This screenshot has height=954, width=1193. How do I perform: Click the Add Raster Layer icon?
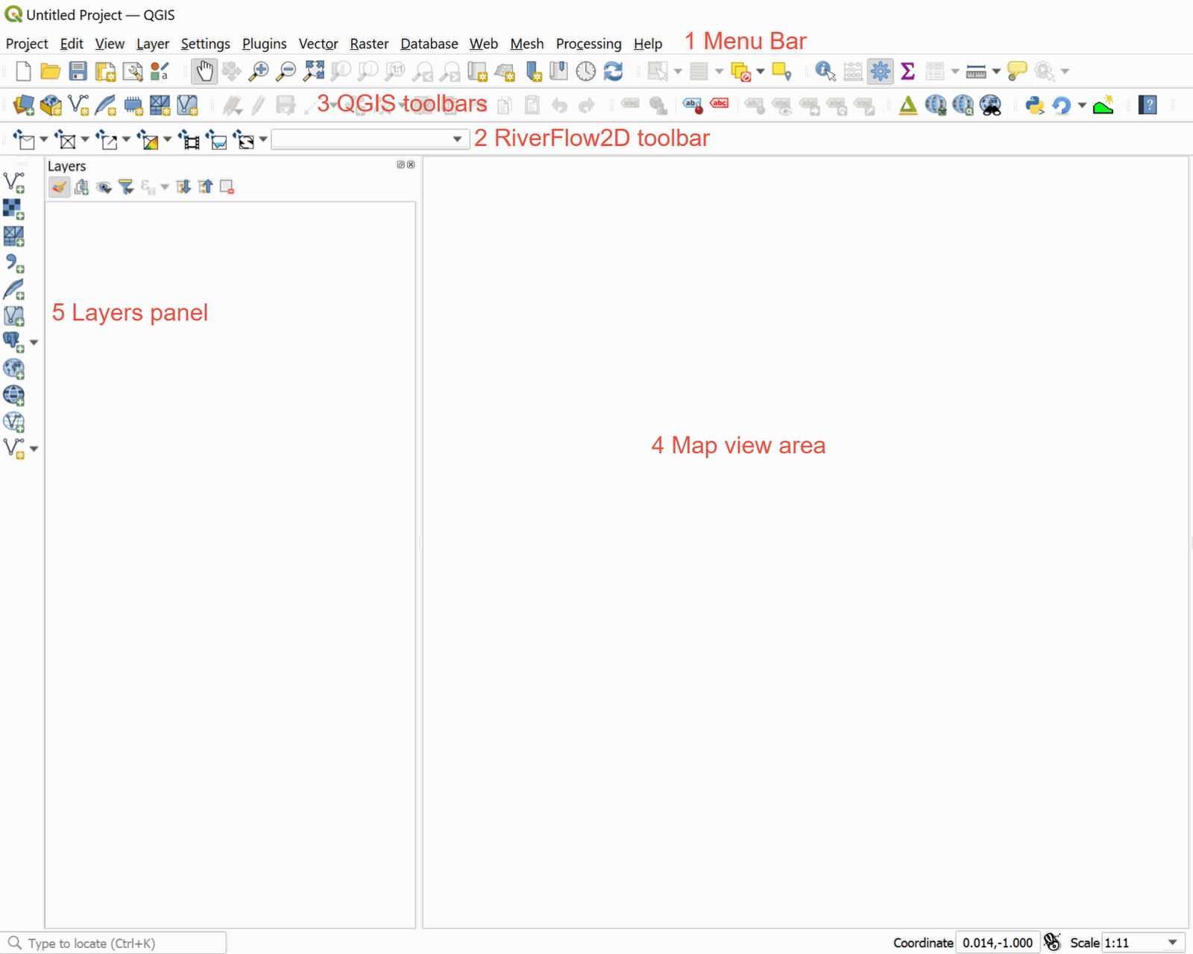(x=13, y=209)
